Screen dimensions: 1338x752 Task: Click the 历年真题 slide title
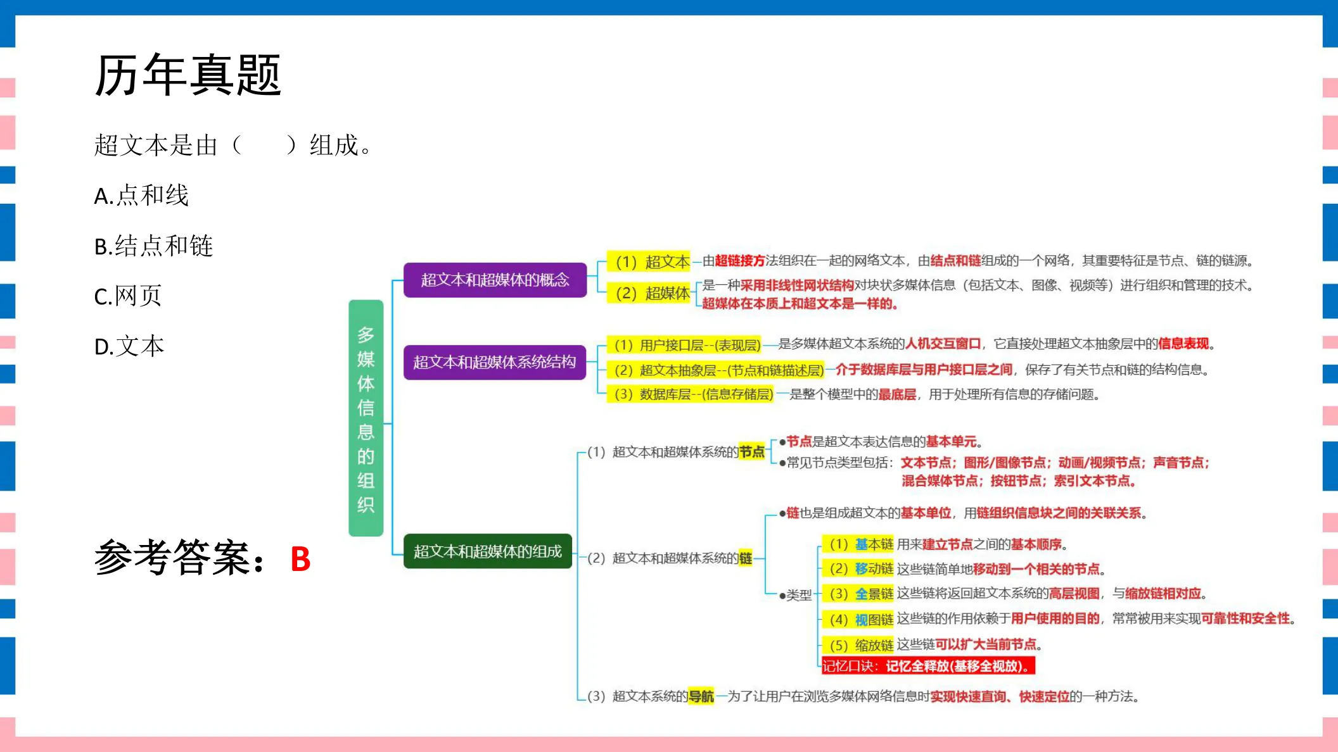point(188,75)
